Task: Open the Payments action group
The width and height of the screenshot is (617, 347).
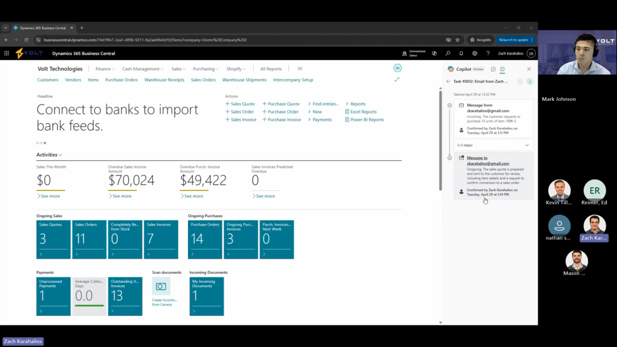Action: coord(319,120)
